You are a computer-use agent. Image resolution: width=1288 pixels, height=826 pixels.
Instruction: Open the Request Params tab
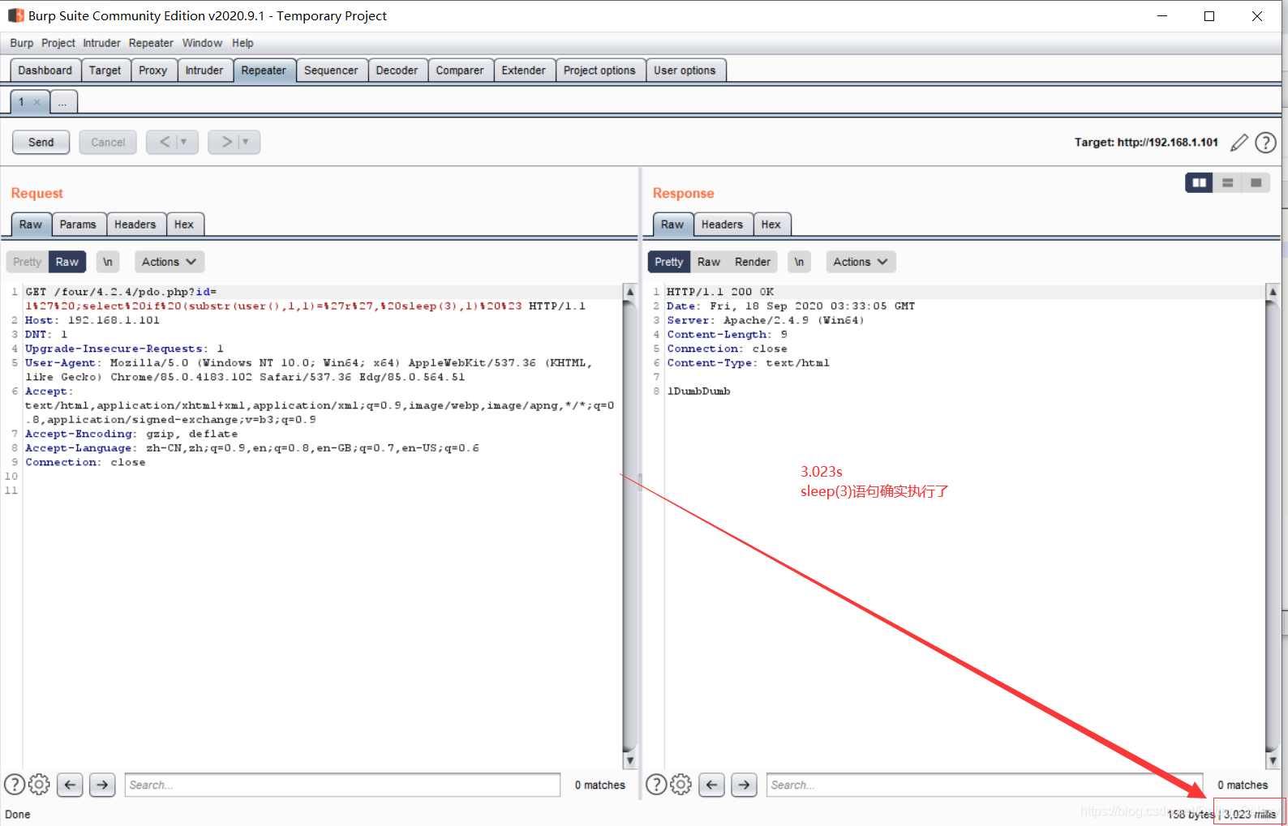(78, 225)
